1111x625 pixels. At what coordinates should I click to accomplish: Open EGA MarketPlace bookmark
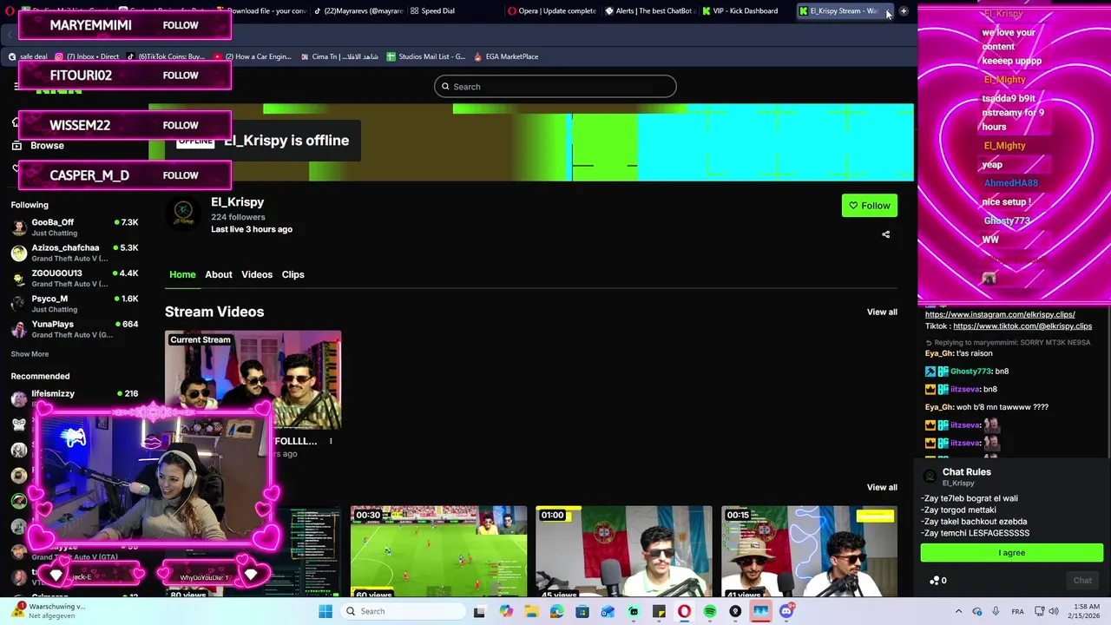click(x=506, y=56)
